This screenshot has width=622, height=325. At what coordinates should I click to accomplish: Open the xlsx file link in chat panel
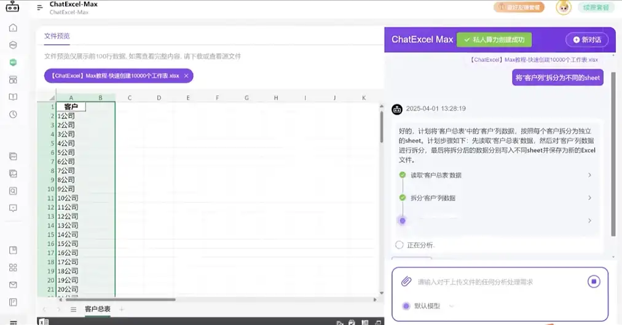click(x=534, y=59)
